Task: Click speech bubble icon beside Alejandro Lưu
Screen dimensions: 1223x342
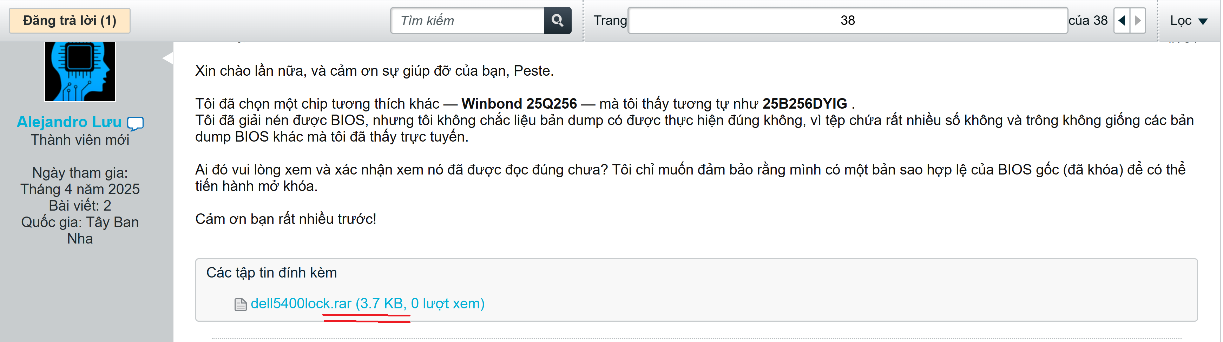Action: 135,123
